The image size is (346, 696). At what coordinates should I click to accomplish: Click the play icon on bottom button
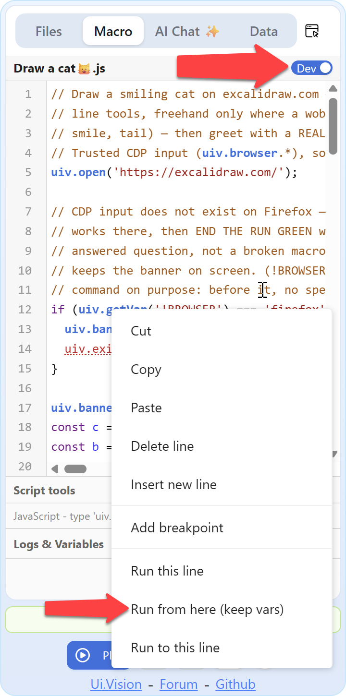[83, 655]
